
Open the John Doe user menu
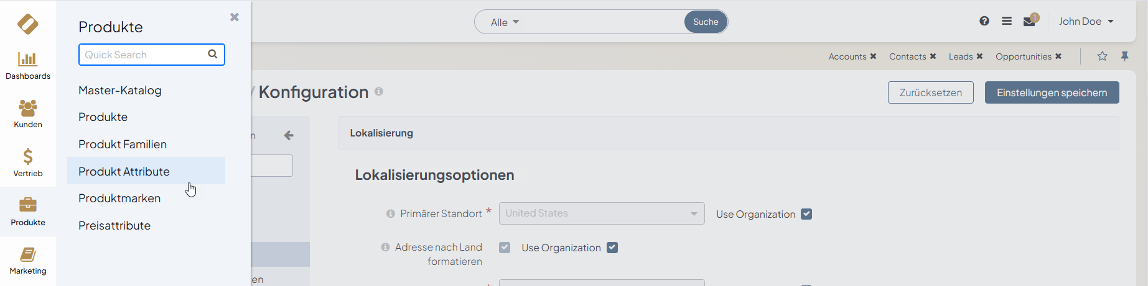click(x=1086, y=21)
